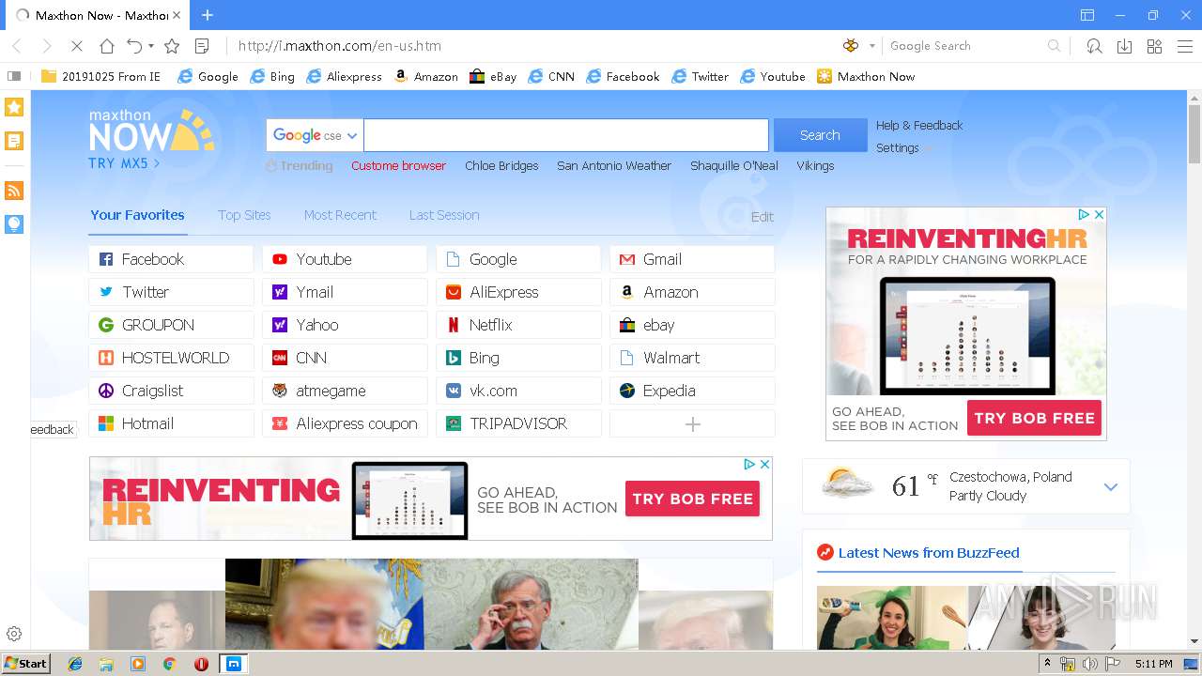Image resolution: width=1202 pixels, height=676 pixels.
Task: Open TRIPADVISOR favorite tile
Action: [518, 423]
